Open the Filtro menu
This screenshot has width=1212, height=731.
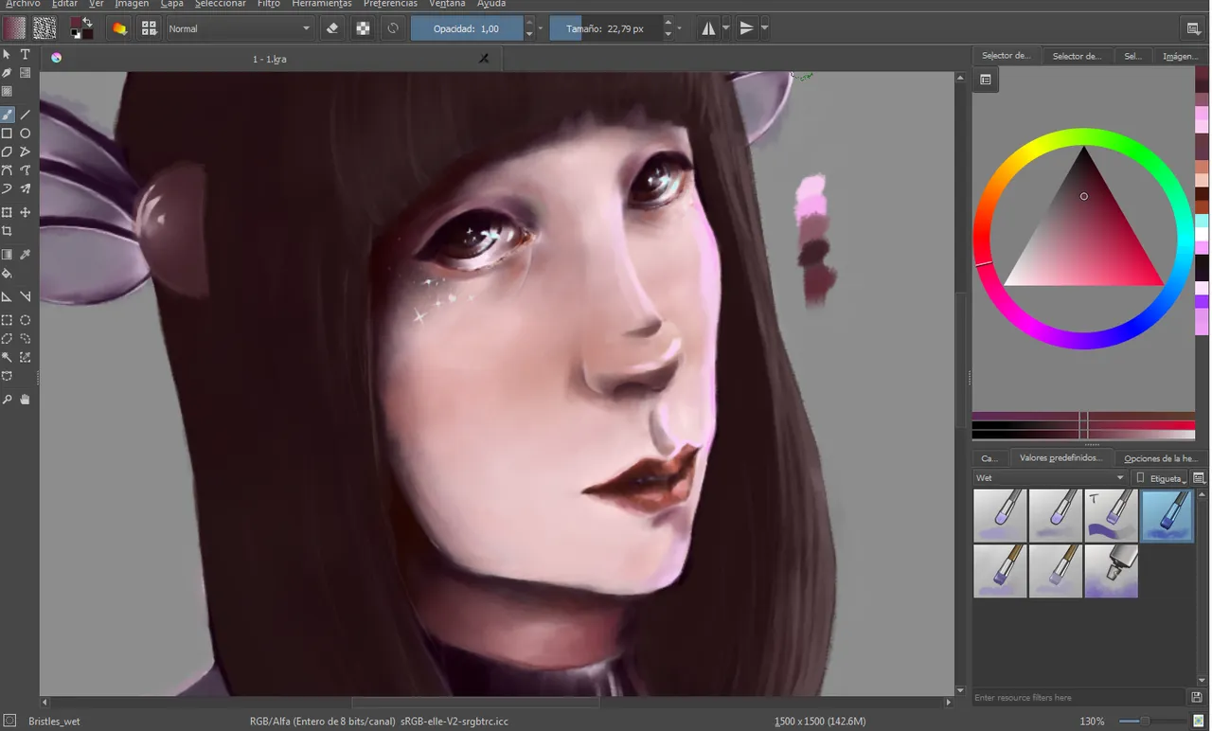(269, 4)
